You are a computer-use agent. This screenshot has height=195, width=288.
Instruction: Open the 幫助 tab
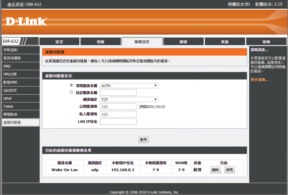[x=266, y=42]
